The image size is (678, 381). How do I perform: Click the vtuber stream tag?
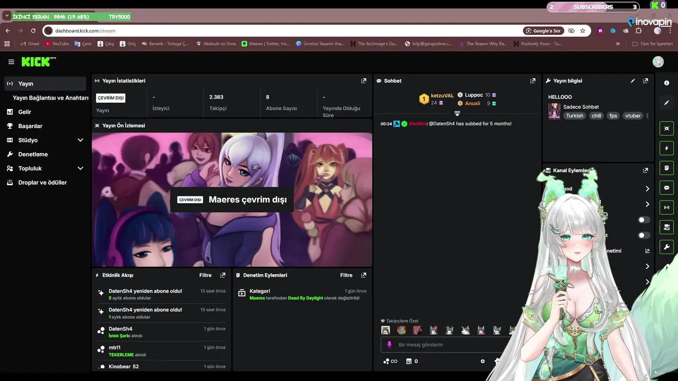pyautogui.click(x=633, y=116)
